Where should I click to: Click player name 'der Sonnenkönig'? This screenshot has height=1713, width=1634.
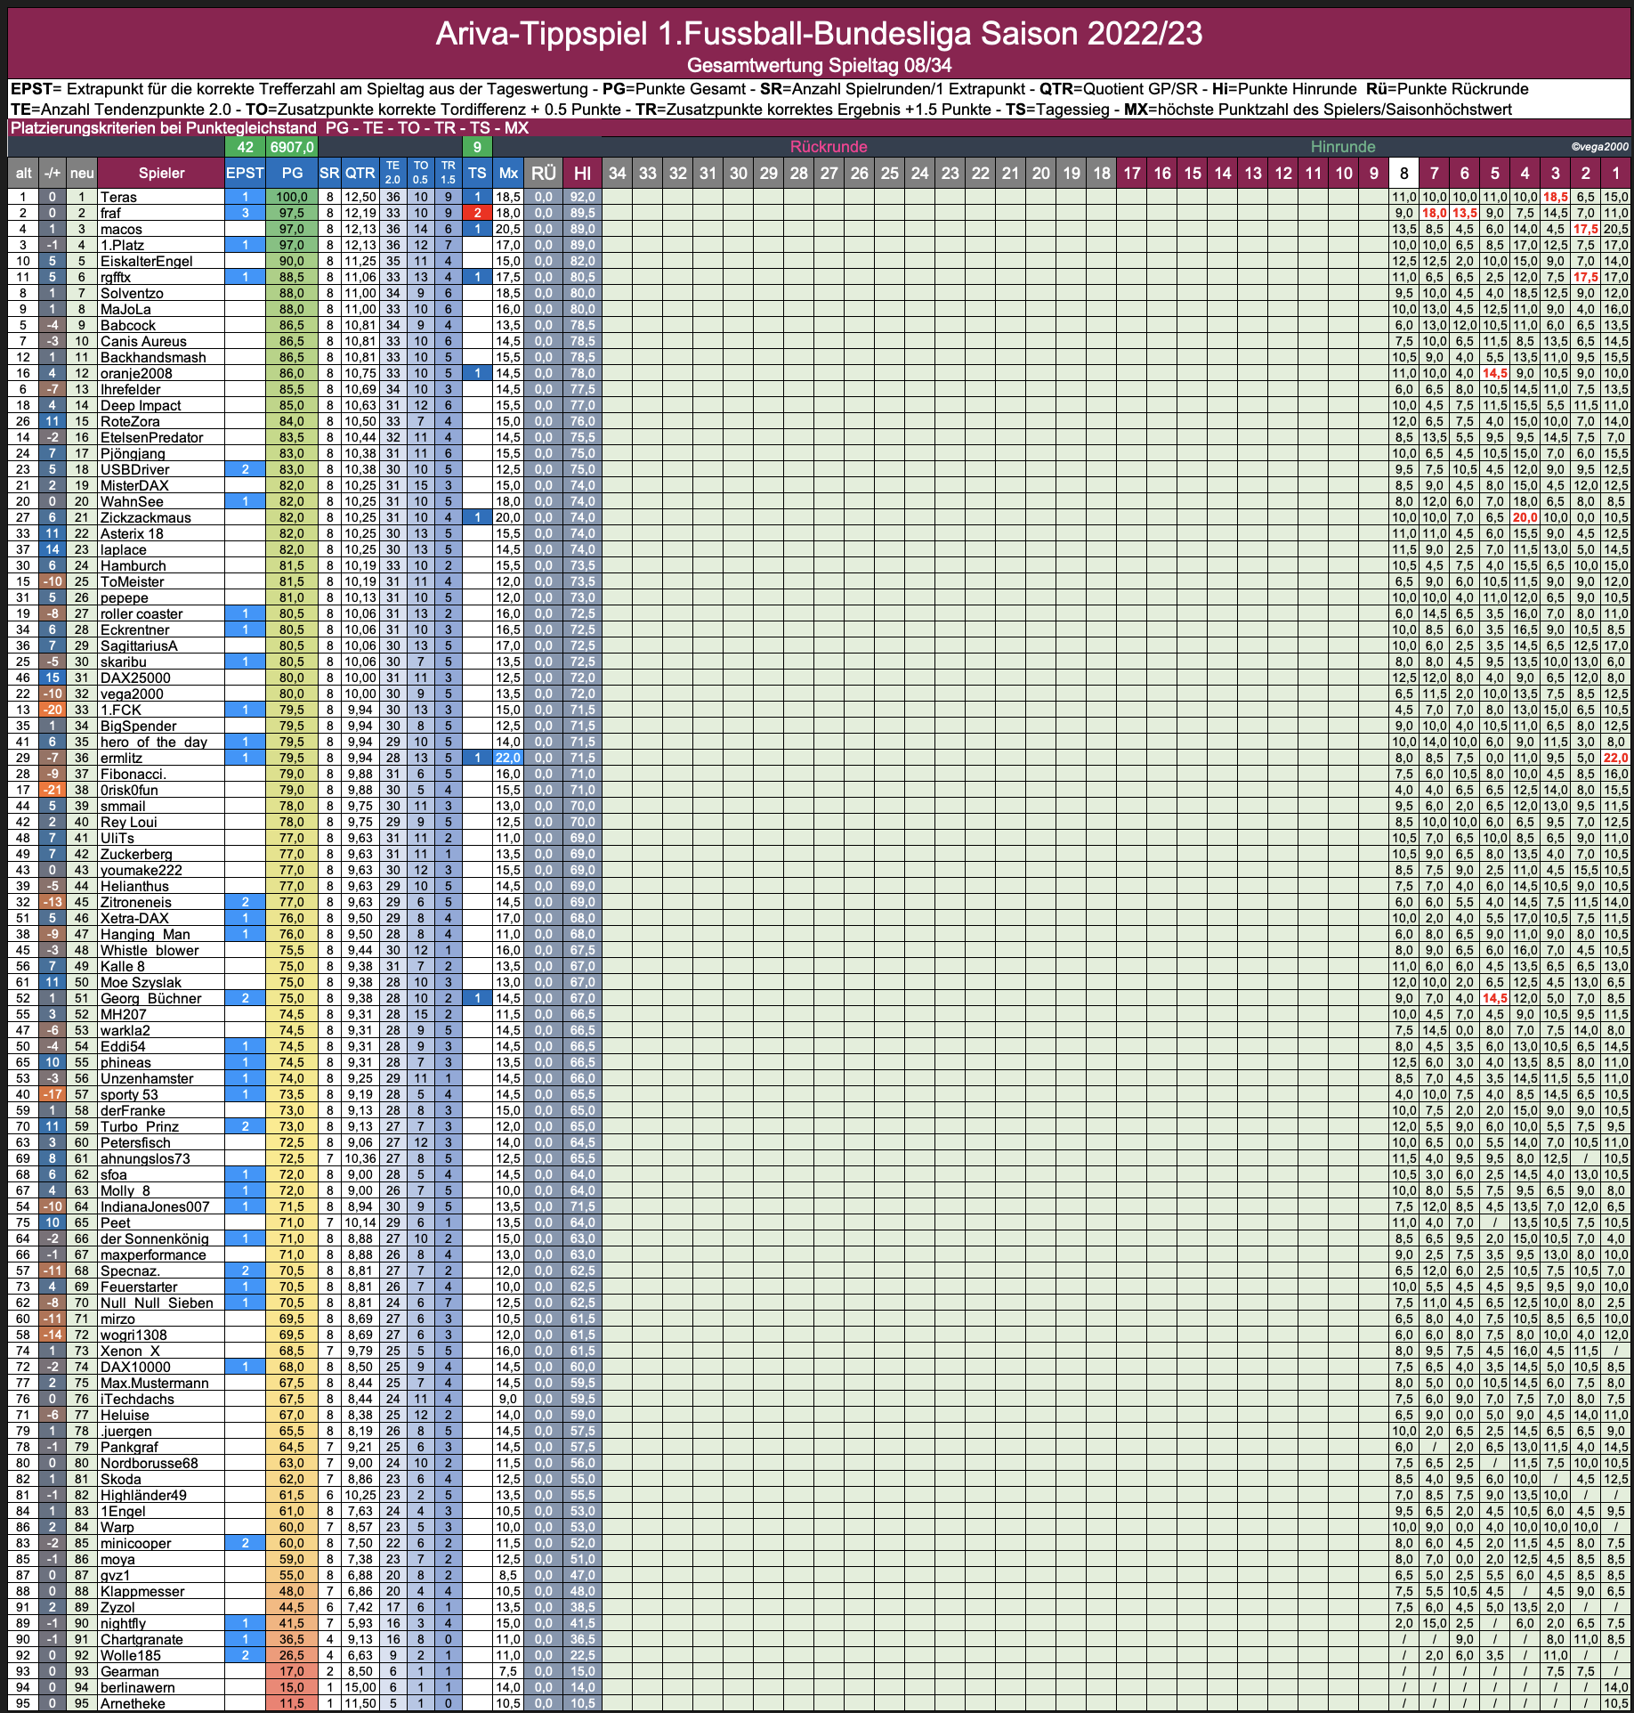154,1238
